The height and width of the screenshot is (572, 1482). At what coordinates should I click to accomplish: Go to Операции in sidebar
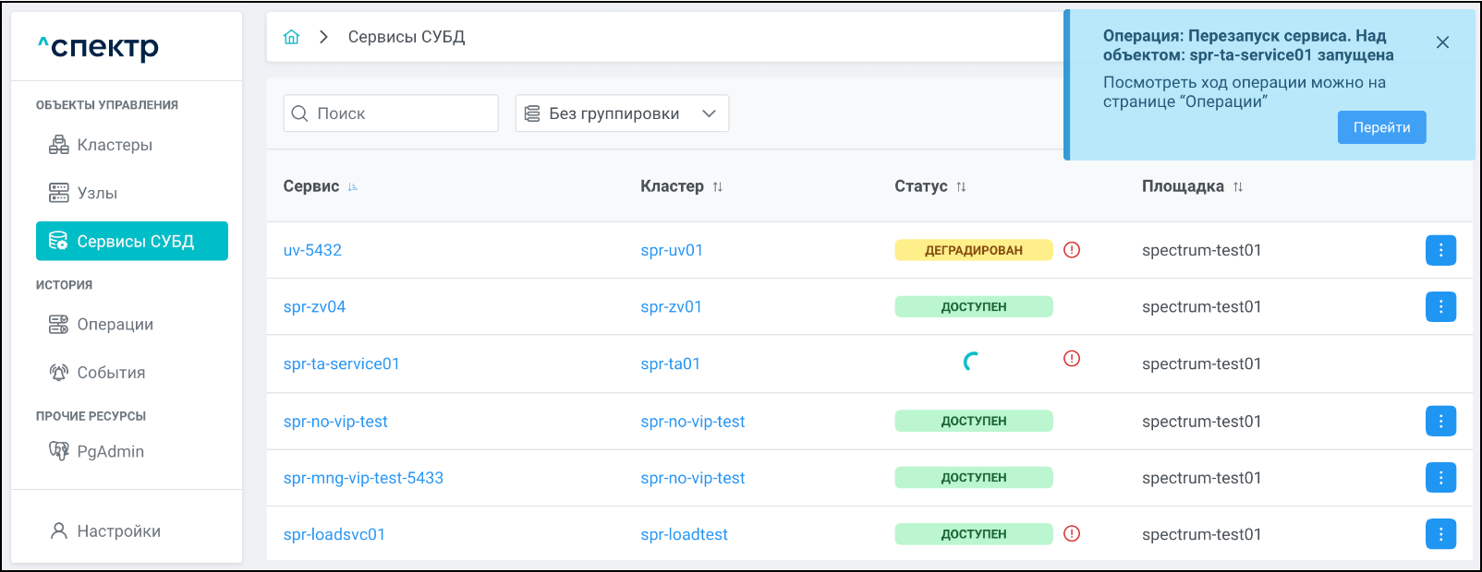pos(115,325)
